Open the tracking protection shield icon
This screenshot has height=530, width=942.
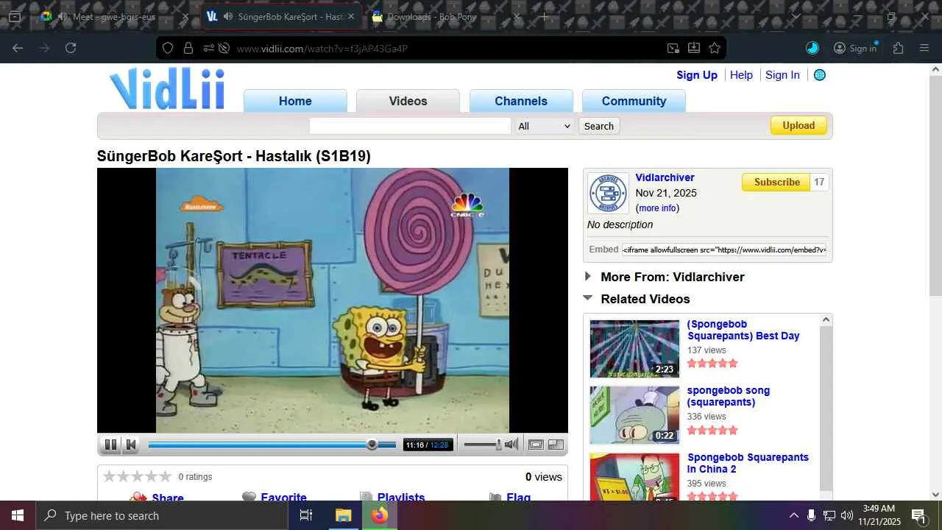click(x=168, y=49)
